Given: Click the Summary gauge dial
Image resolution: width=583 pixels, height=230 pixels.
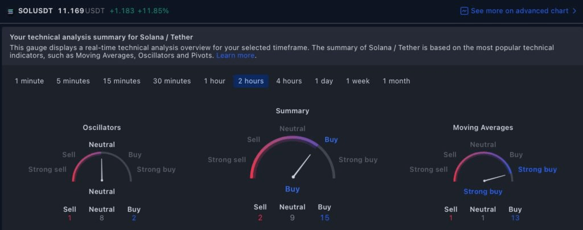Looking at the screenshot, I should pos(293,158).
